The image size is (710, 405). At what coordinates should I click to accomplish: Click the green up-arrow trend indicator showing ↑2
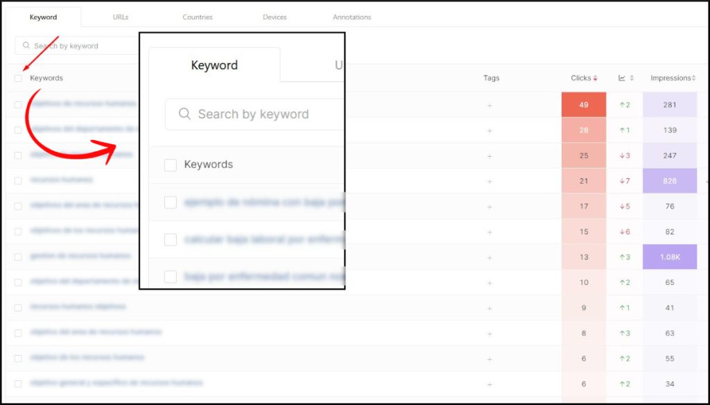click(623, 104)
